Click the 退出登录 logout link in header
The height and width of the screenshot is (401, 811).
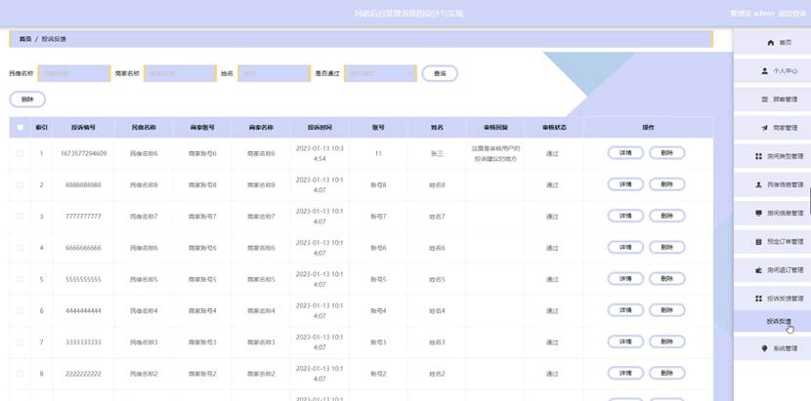tap(791, 13)
